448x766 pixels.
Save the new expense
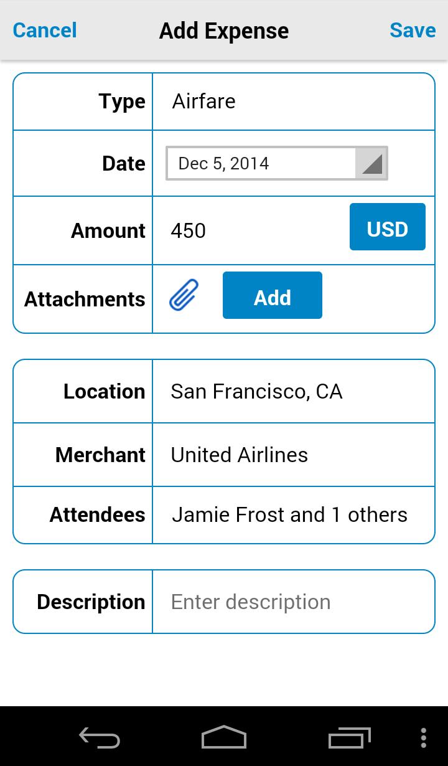(x=413, y=30)
